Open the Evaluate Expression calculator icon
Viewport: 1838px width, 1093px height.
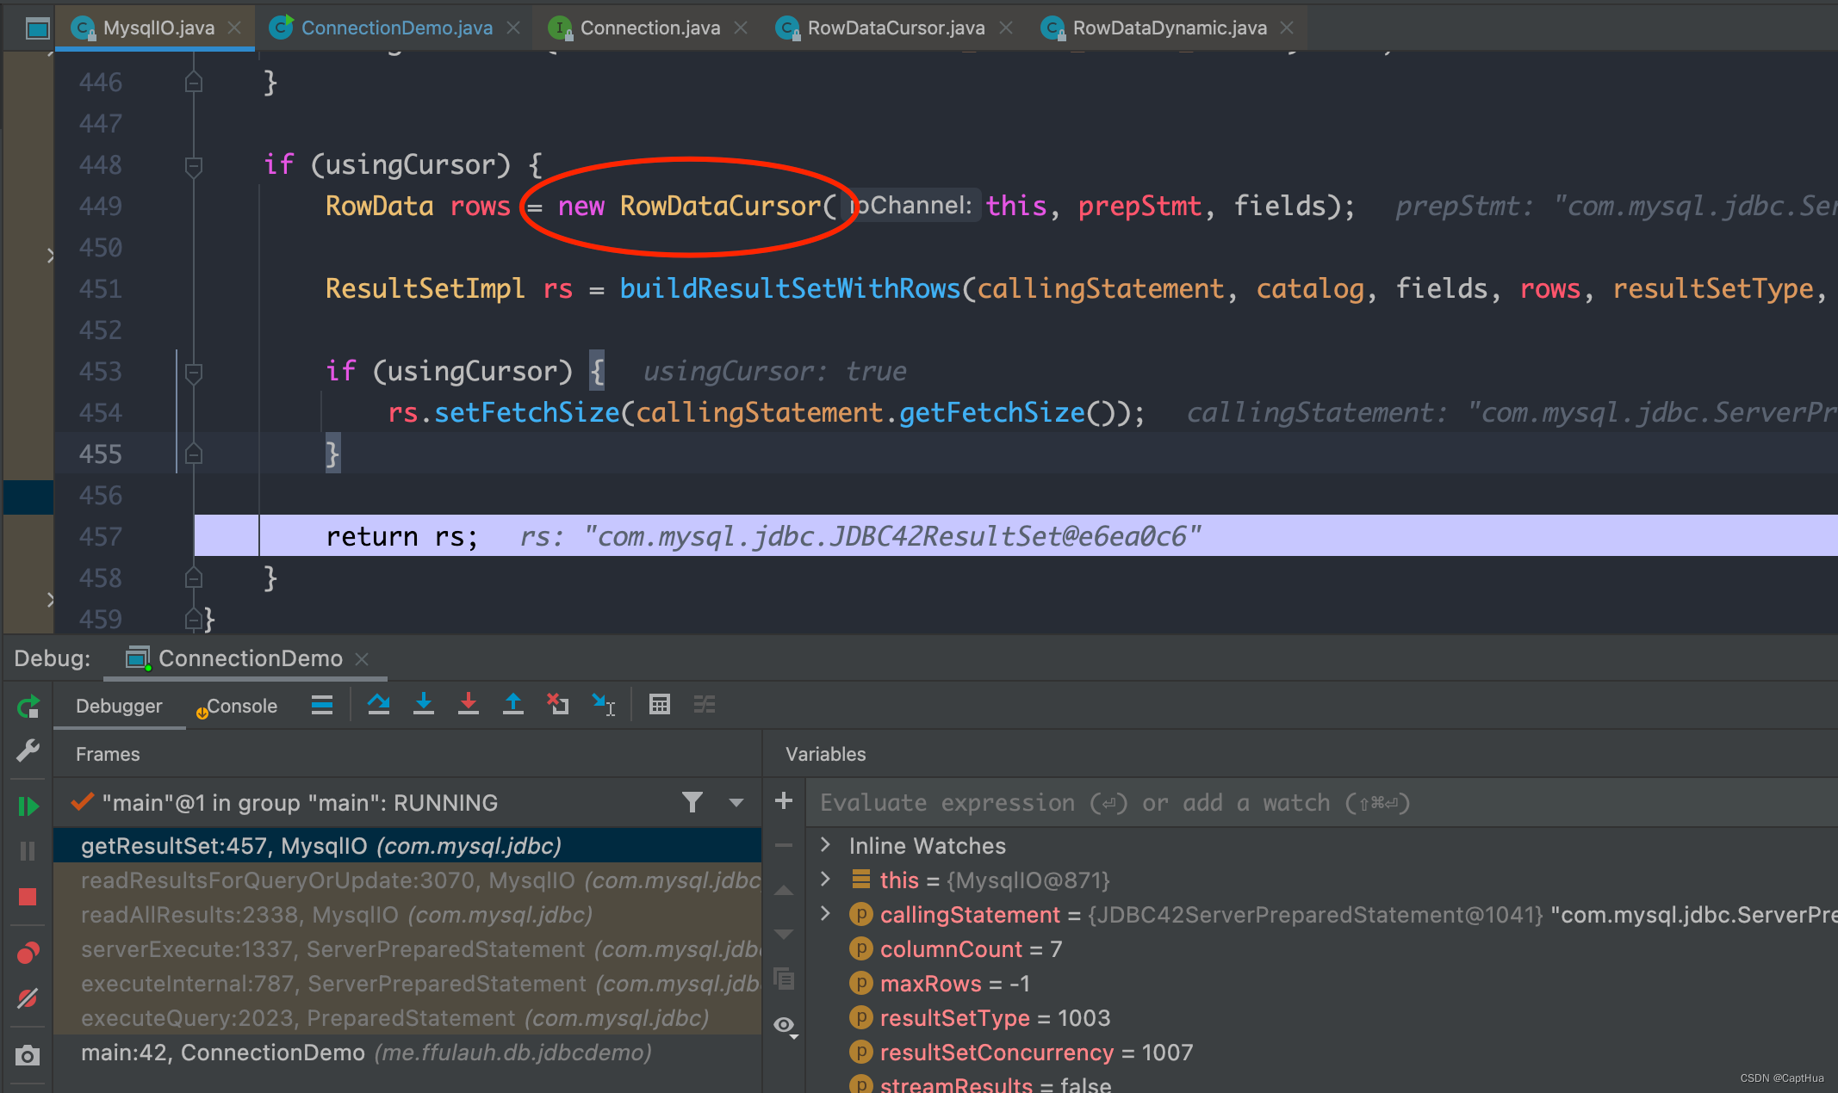pyautogui.click(x=659, y=705)
